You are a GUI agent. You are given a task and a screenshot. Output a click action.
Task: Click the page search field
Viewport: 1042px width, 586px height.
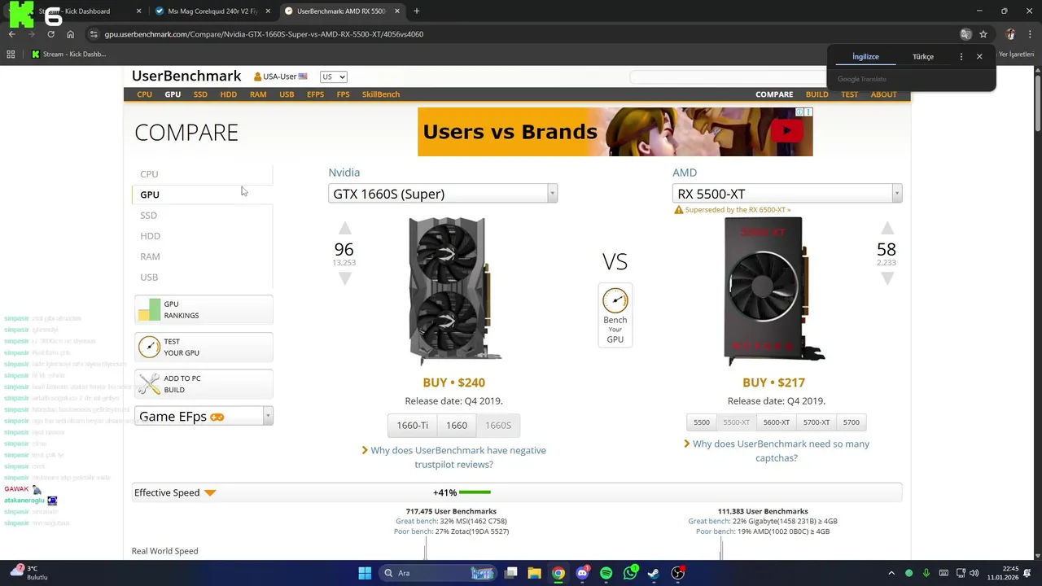727,77
